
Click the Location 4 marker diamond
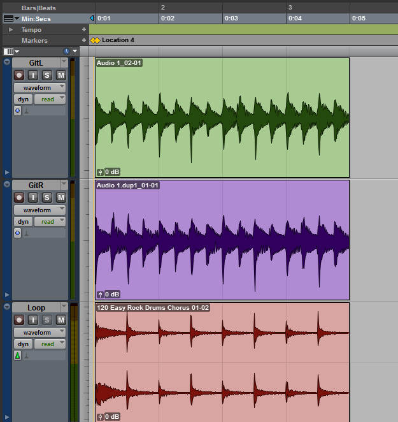(x=95, y=40)
